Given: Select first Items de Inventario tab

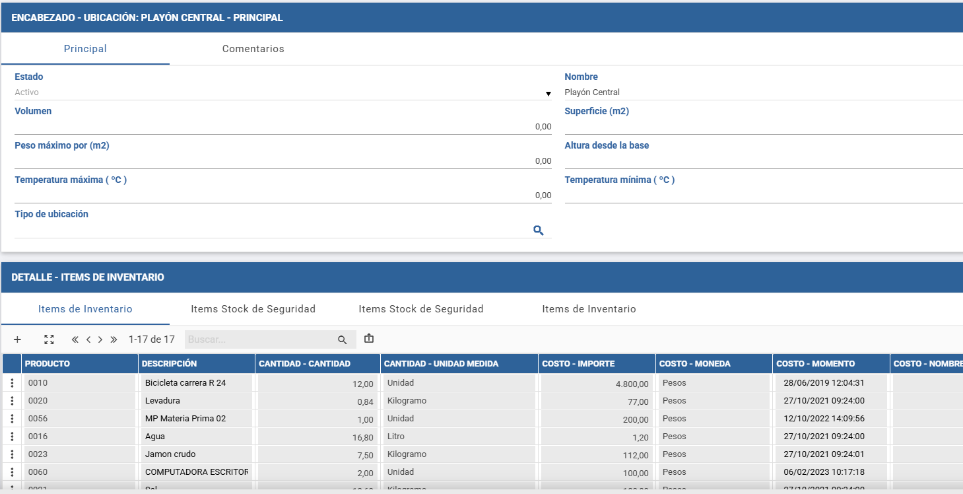Looking at the screenshot, I should 85,309.
